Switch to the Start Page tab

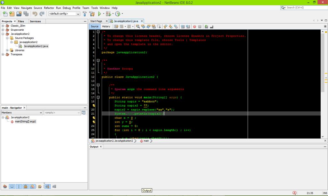tap(96, 21)
